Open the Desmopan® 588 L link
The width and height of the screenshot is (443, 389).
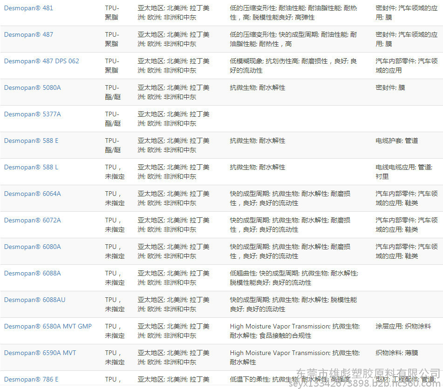pos(31,168)
